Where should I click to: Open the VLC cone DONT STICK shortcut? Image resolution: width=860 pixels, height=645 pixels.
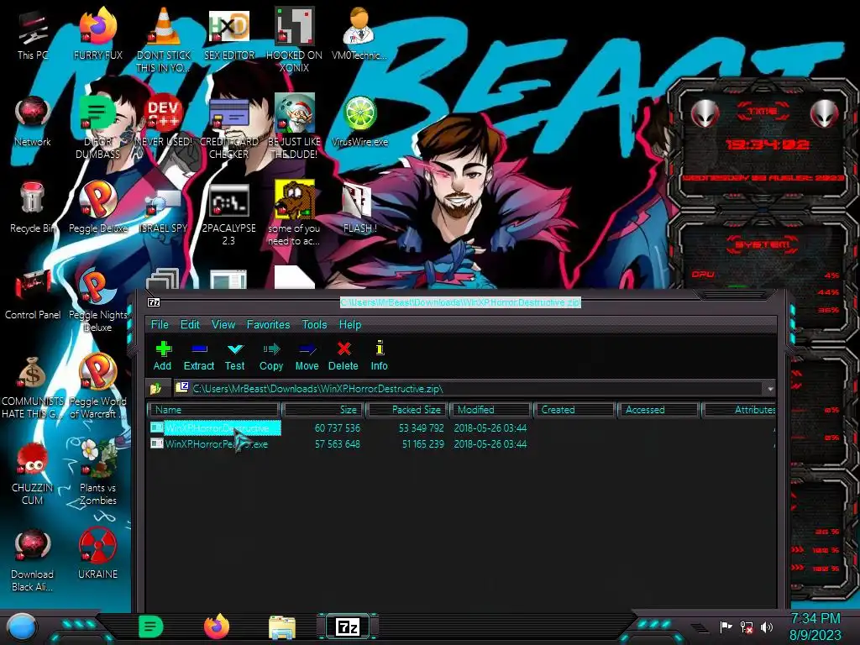point(164,39)
